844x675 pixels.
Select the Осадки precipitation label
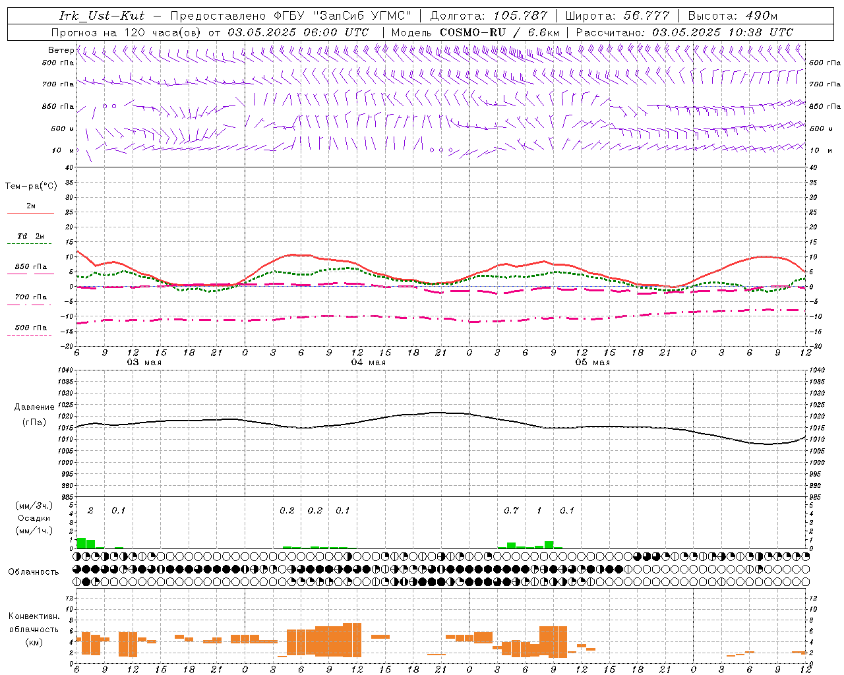click(x=34, y=518)
